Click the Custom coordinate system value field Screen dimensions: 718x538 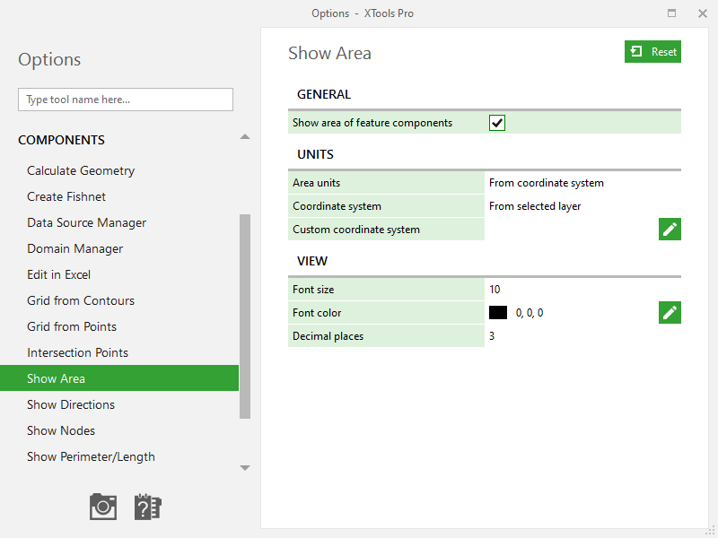pos(572,230)
